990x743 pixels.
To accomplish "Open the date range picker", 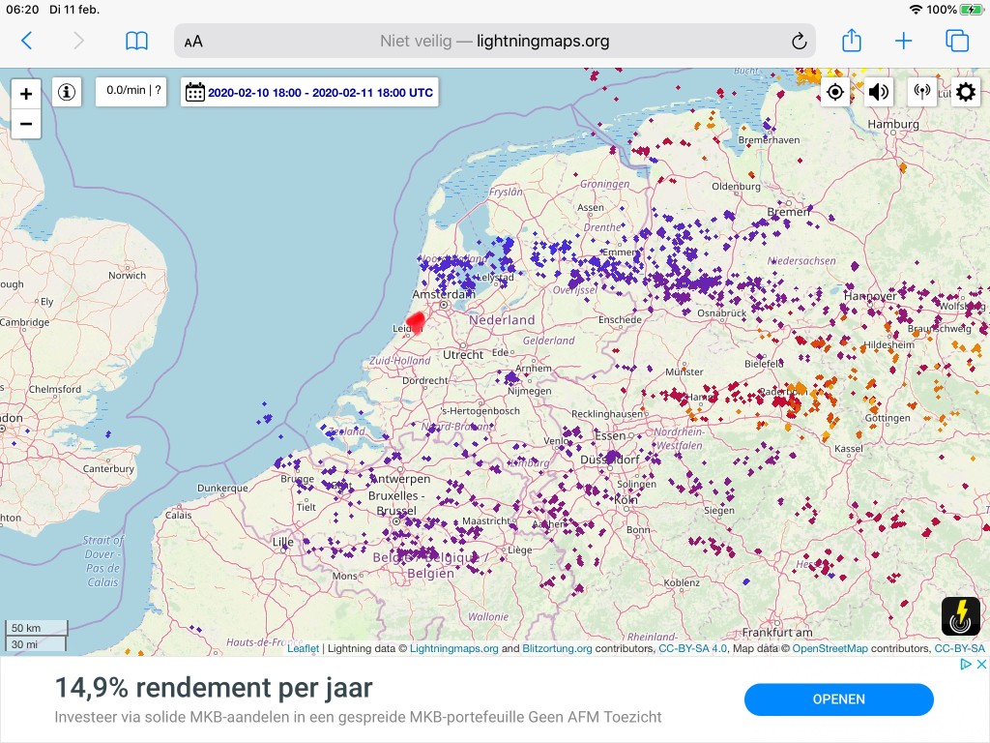I will [309, 92].
